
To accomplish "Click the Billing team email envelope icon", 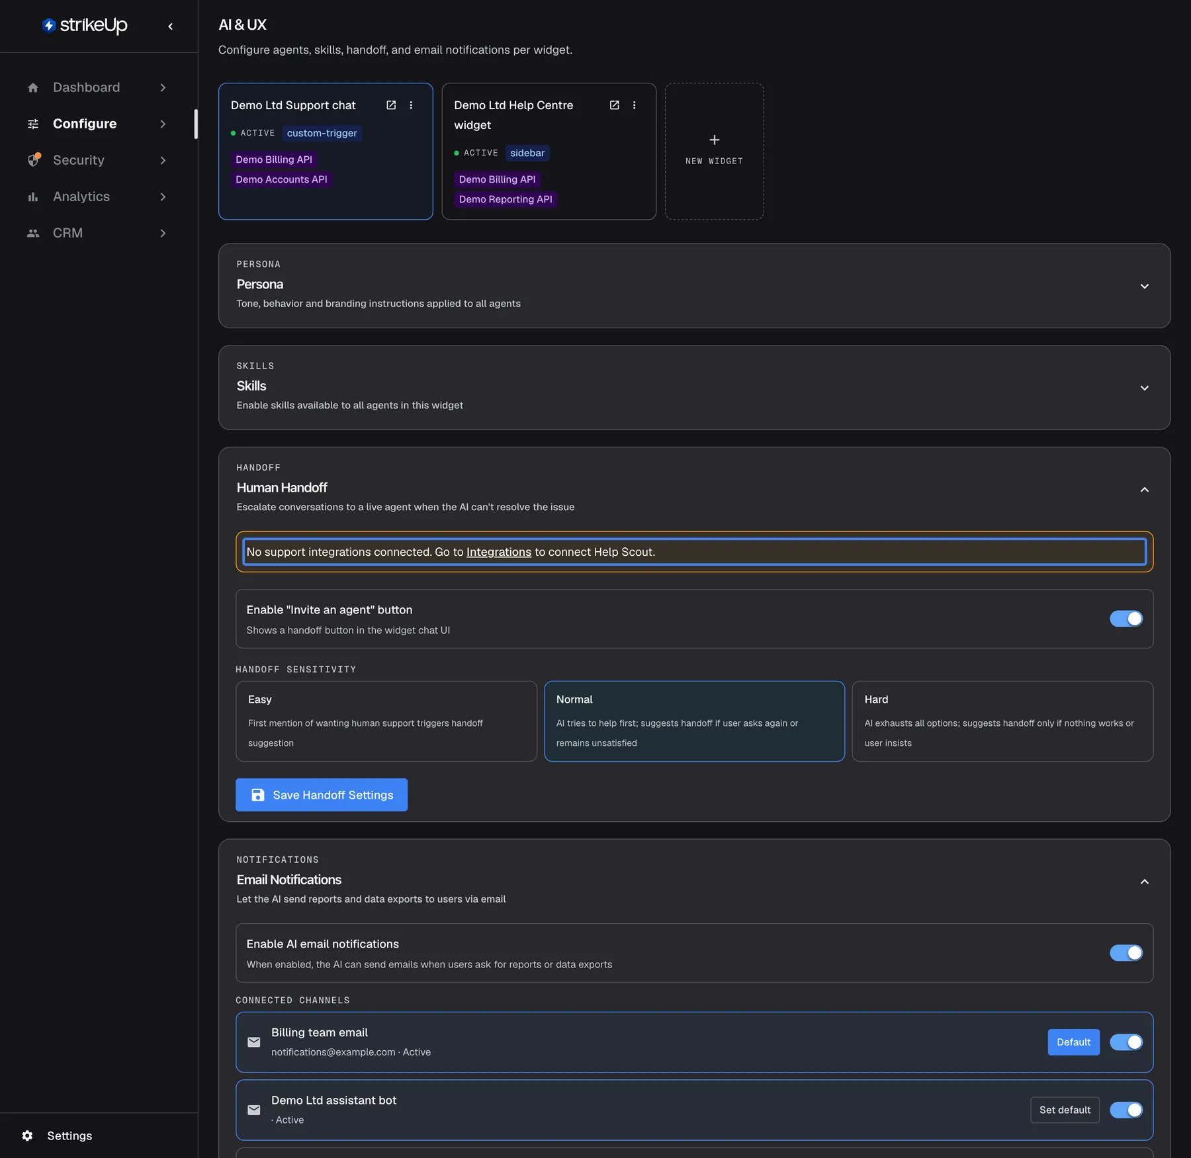I will tap(254, 1042).
